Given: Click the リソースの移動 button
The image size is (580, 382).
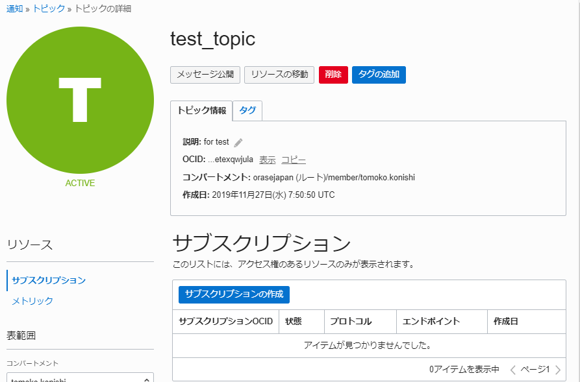Looking at the screenshot, I should coord(279,75).
